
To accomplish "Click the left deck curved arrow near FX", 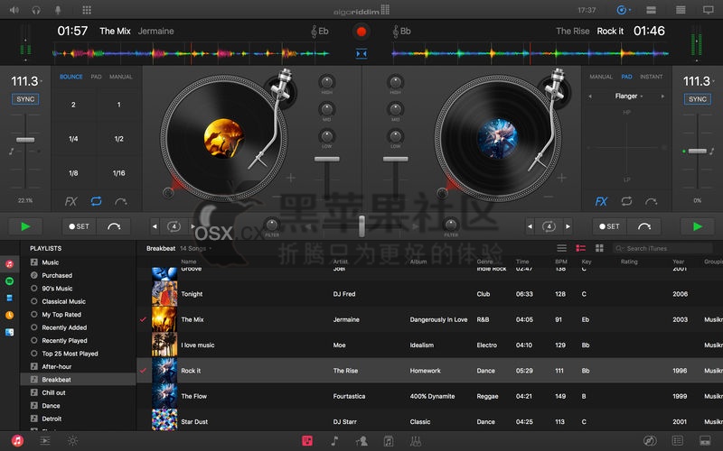I will (x=120, y=201).
